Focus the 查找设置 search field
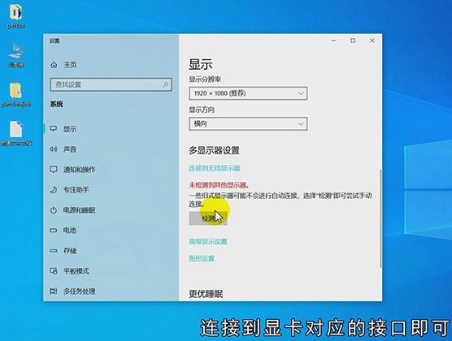The height and width of the screenshot is (341, 452). pyautogui.click(x=111, y=84)
